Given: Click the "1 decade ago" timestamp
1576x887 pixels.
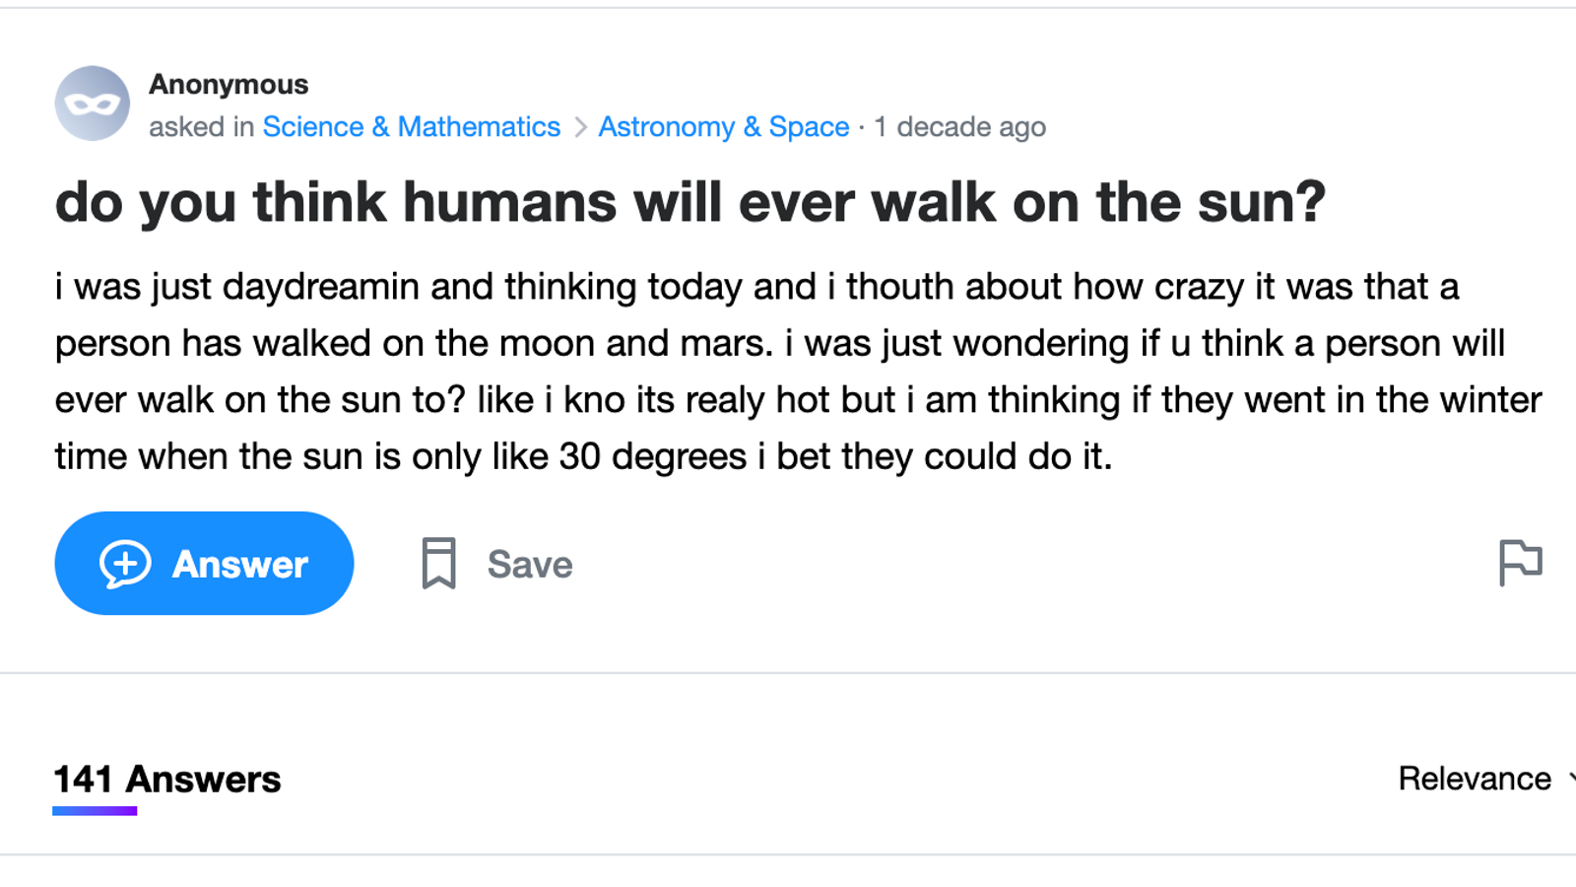Looking at the screenshot, I should (x=959, y=127).
